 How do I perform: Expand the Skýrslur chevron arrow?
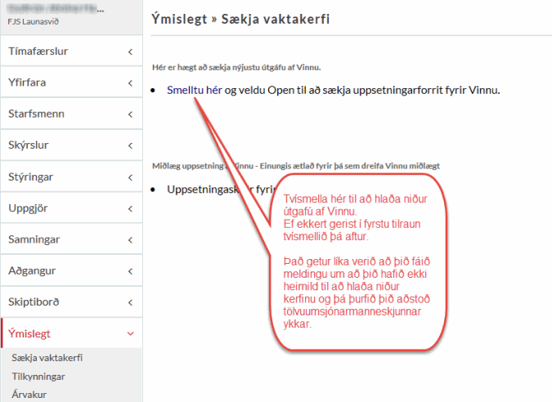tap(130, 146)
